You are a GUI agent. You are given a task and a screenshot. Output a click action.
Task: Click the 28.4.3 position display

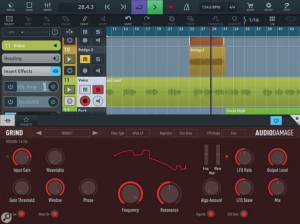[77, 7]
